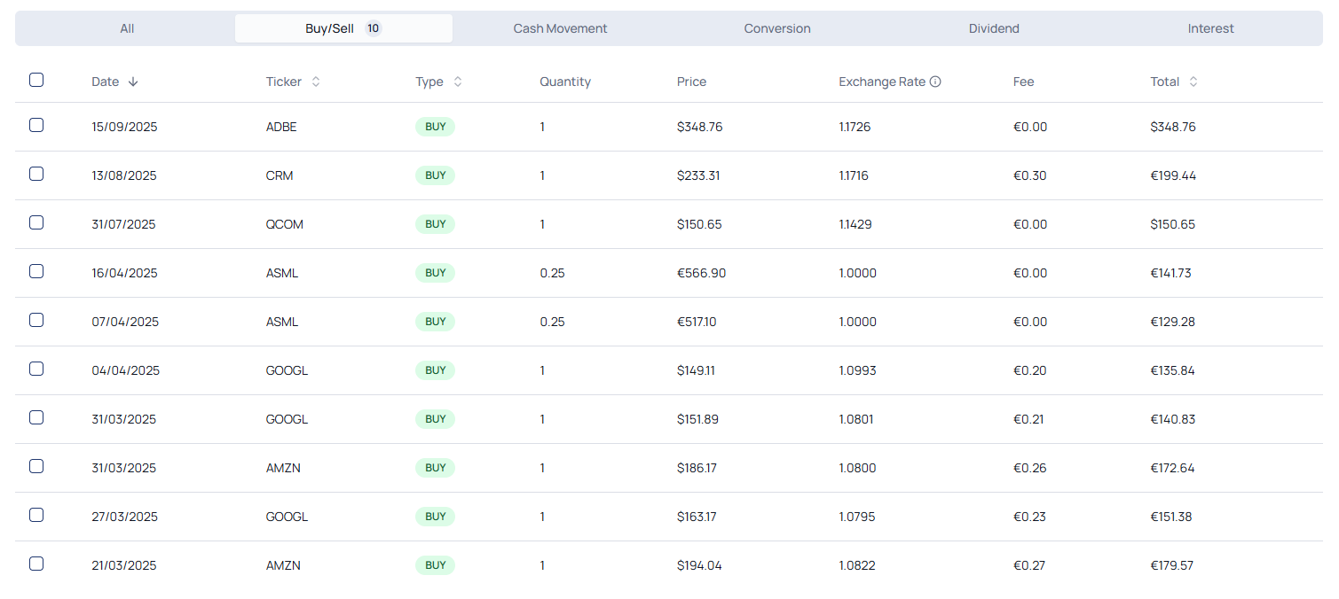Click the BUY badge for GOOGL 27/03/2025
The width and height of the screenshot is (1339, 599).
pos(435,517)
